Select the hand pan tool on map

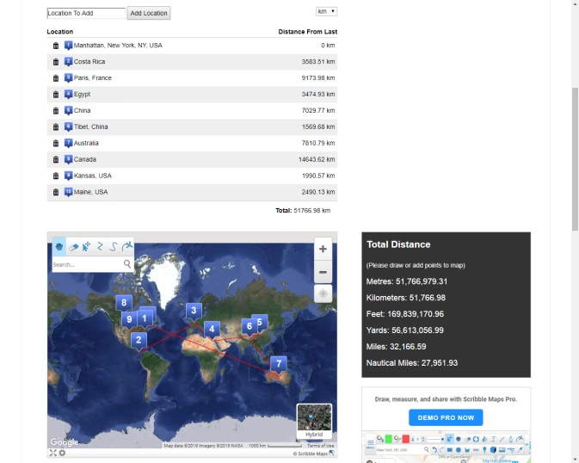[59, 246]
